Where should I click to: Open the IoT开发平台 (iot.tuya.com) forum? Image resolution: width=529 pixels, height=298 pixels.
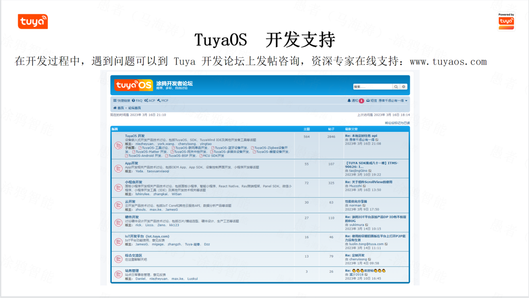(x=147, y=236)
